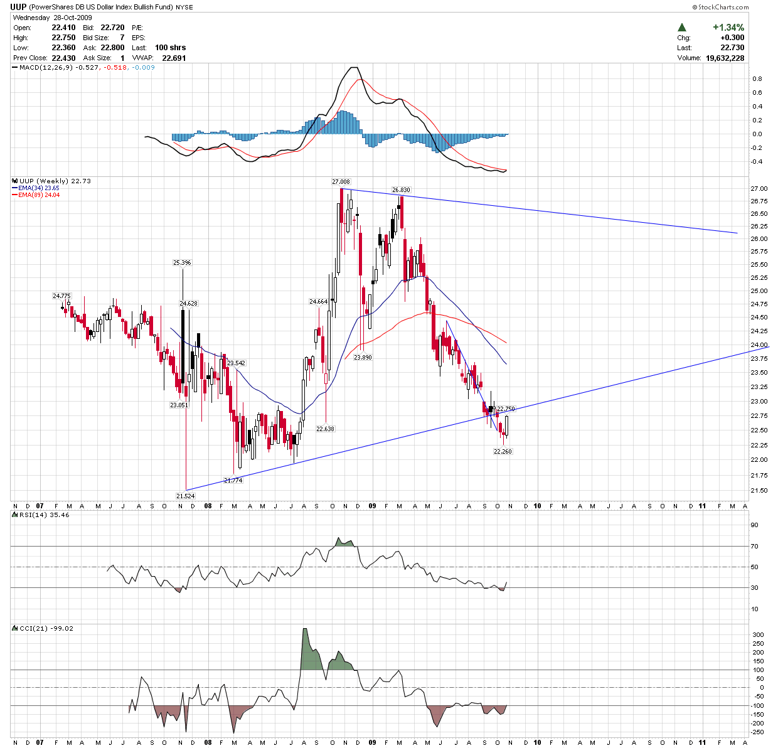This screenshot has width=778, height=748.
Task: Click the +1.34% percent change
Action: (728, 28)
